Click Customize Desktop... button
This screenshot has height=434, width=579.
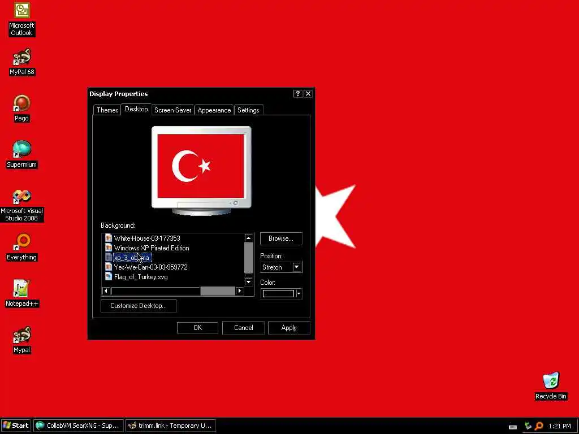[x=139, y=306]
